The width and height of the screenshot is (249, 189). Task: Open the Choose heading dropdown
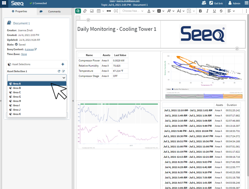pos(132,11)
